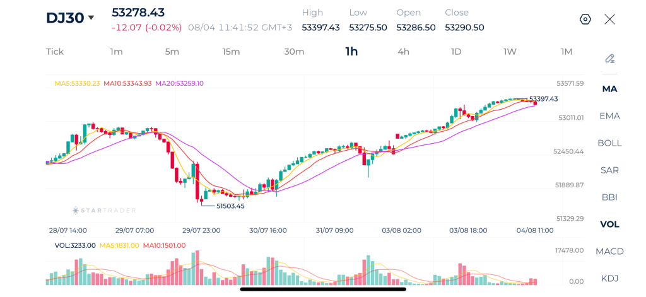646x297 pixels.
Task: Open chart settings hexagon icon
Action: pyautogui.click(x=585, y=20)
